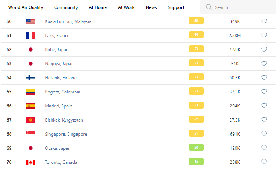This screenshot has height=169, width=276.
Task: Toggle the heart for Paris, France
Action: [x=264, y=35]
